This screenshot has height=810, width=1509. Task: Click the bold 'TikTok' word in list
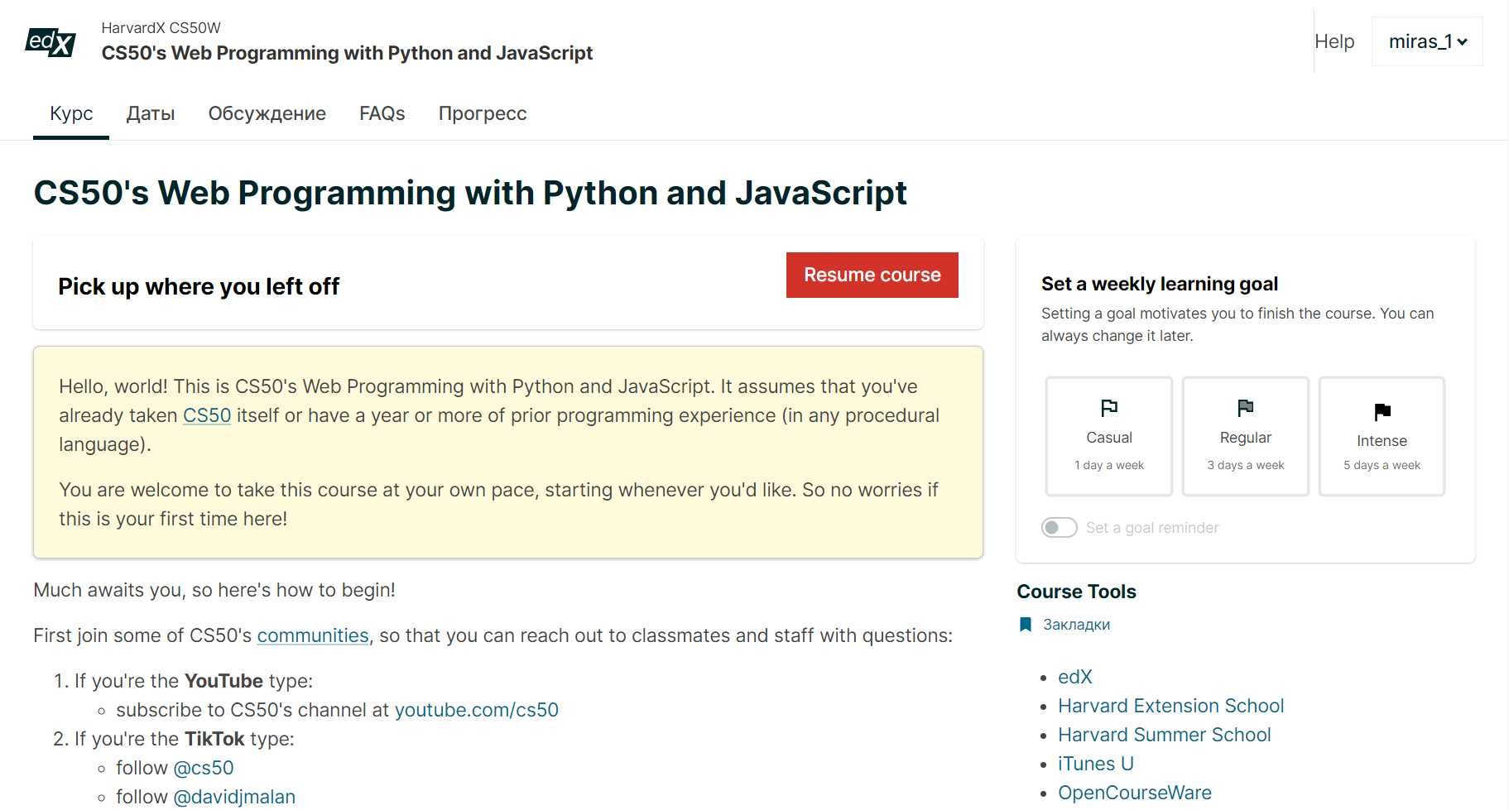pos(214,739)
